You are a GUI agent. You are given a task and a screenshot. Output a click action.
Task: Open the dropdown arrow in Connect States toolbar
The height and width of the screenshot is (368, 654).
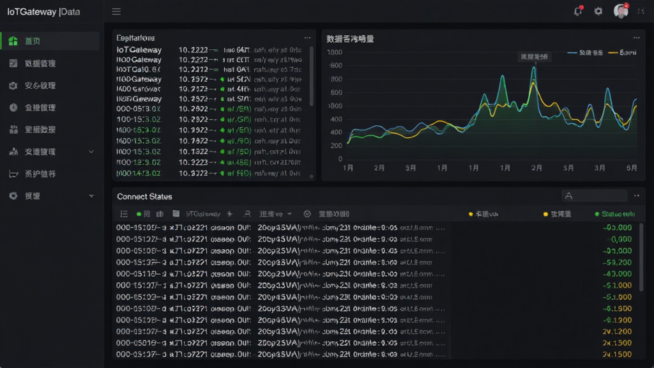pos(289,214)
